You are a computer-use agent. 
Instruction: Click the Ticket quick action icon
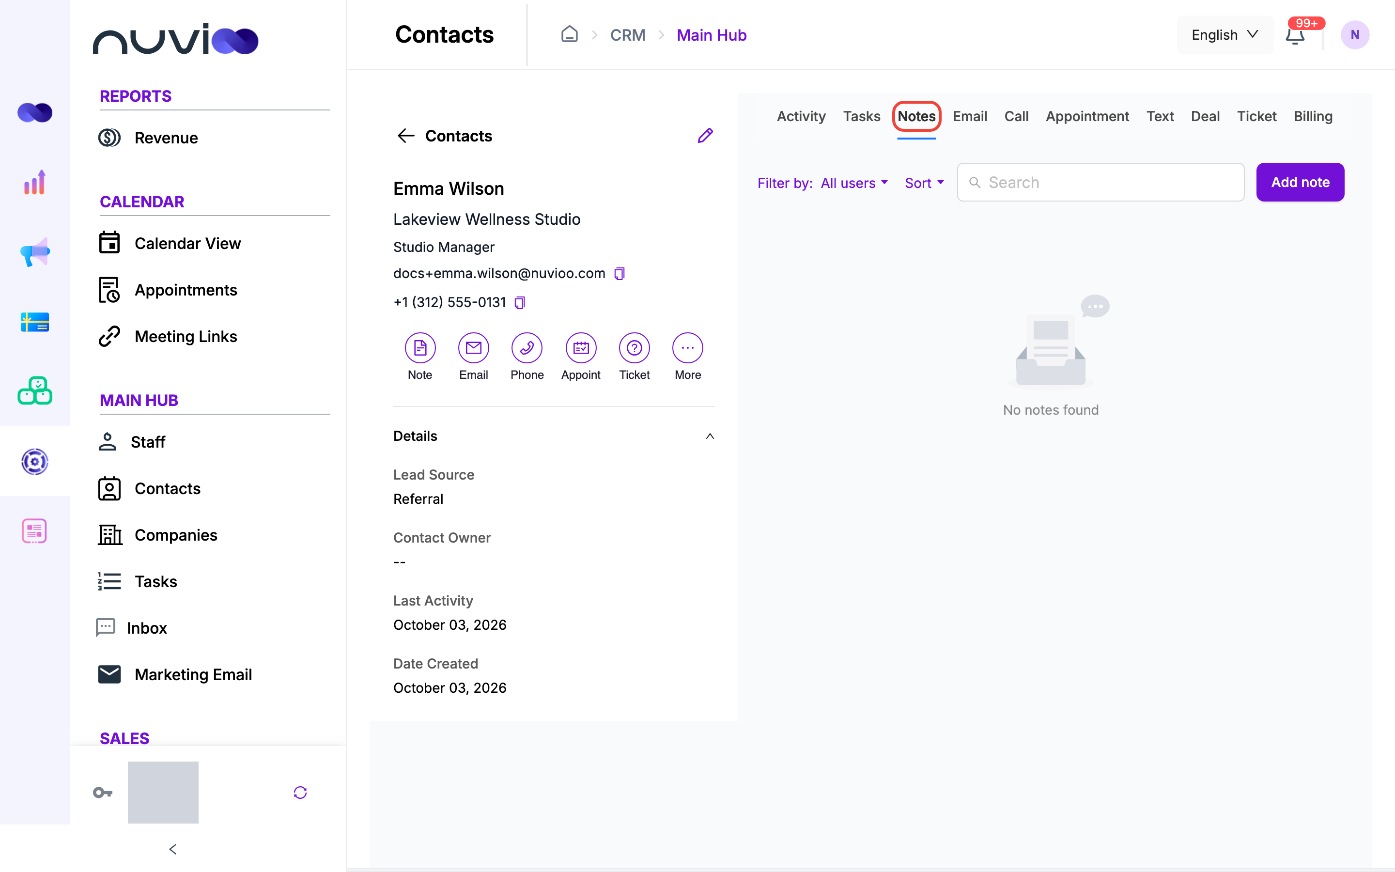pyautogui.click(x=634, y=348)
